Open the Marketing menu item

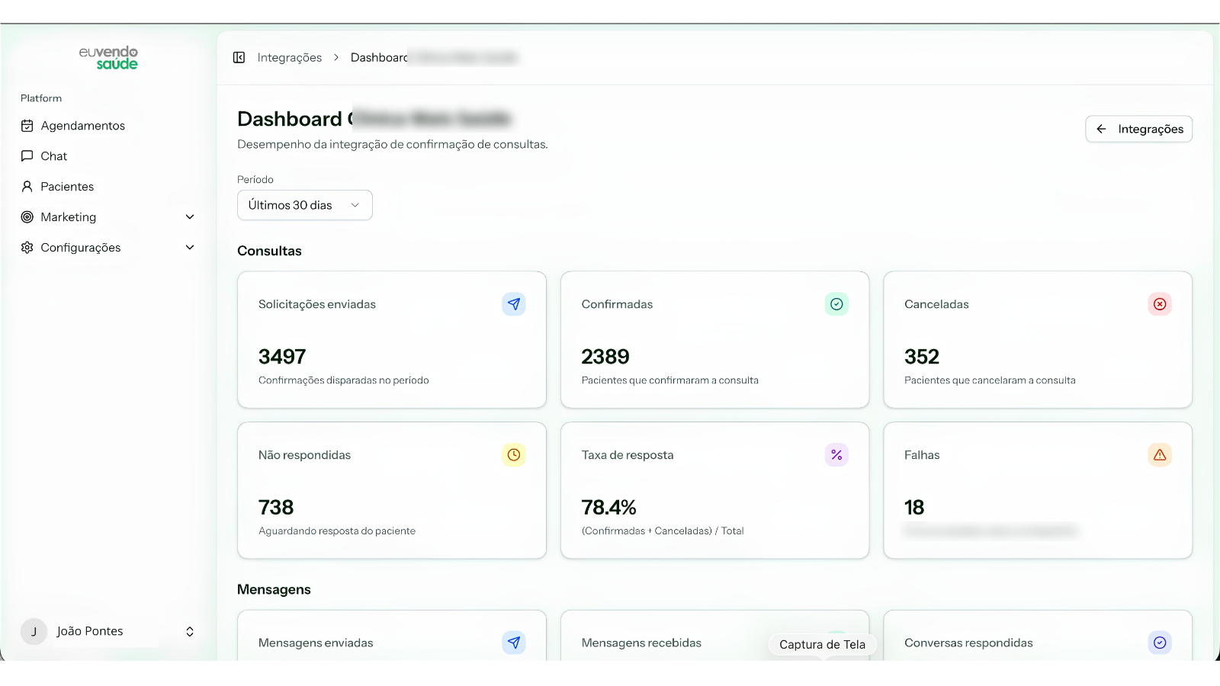[x=108, y=217]
